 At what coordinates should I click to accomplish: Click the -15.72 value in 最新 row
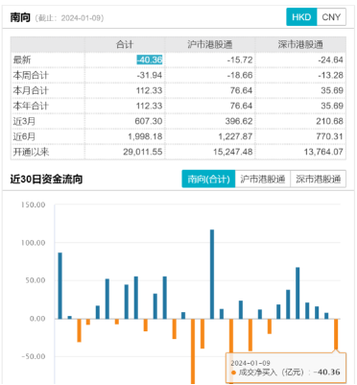240,60
